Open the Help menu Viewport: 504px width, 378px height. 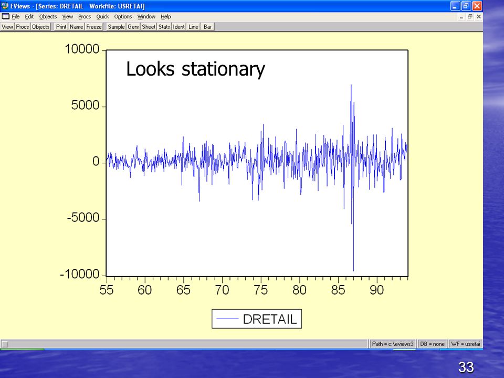click(166, 17)
